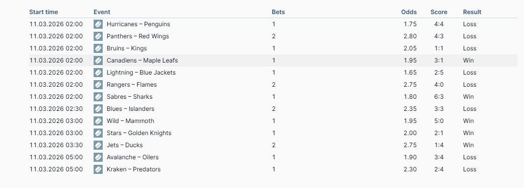Click the hockey icon beside Hurricanes – Penguins

click(x=98, y=24)
